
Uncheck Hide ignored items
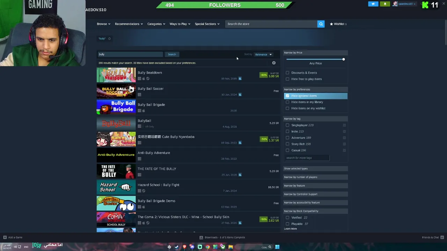287,96
